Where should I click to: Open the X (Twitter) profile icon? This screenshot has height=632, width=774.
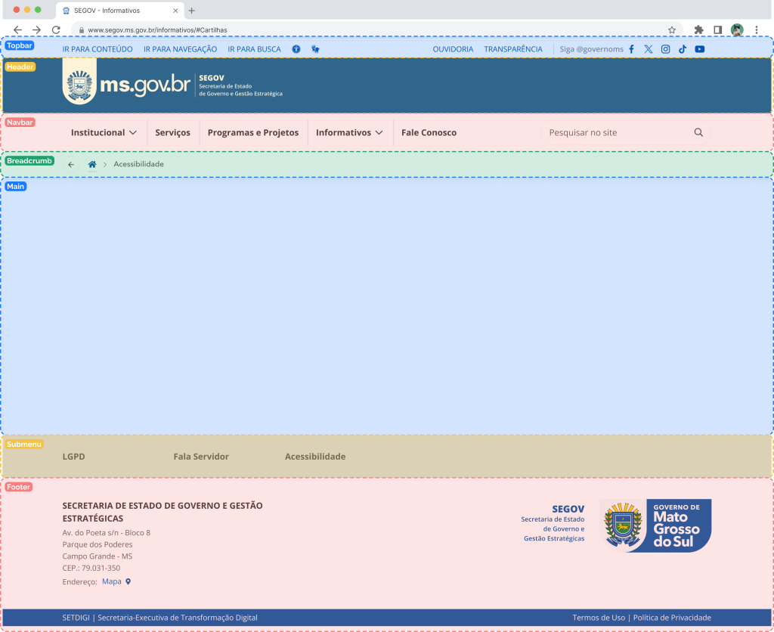click(649, 49)
